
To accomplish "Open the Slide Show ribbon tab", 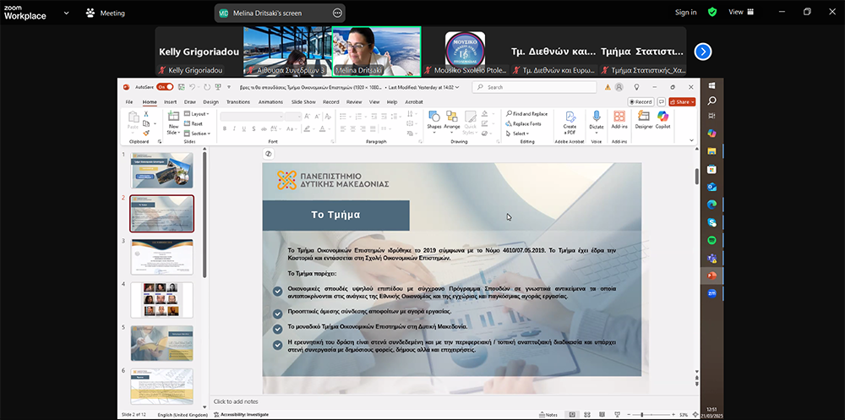I will coord(303,101).
